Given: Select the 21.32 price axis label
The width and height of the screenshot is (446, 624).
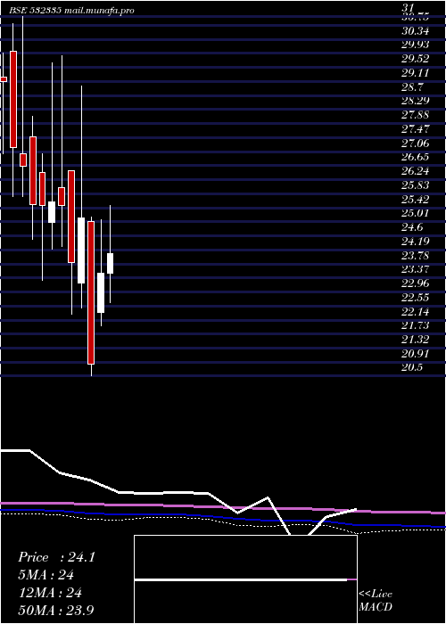Looking at the screenshot, I should click(415, 340).
